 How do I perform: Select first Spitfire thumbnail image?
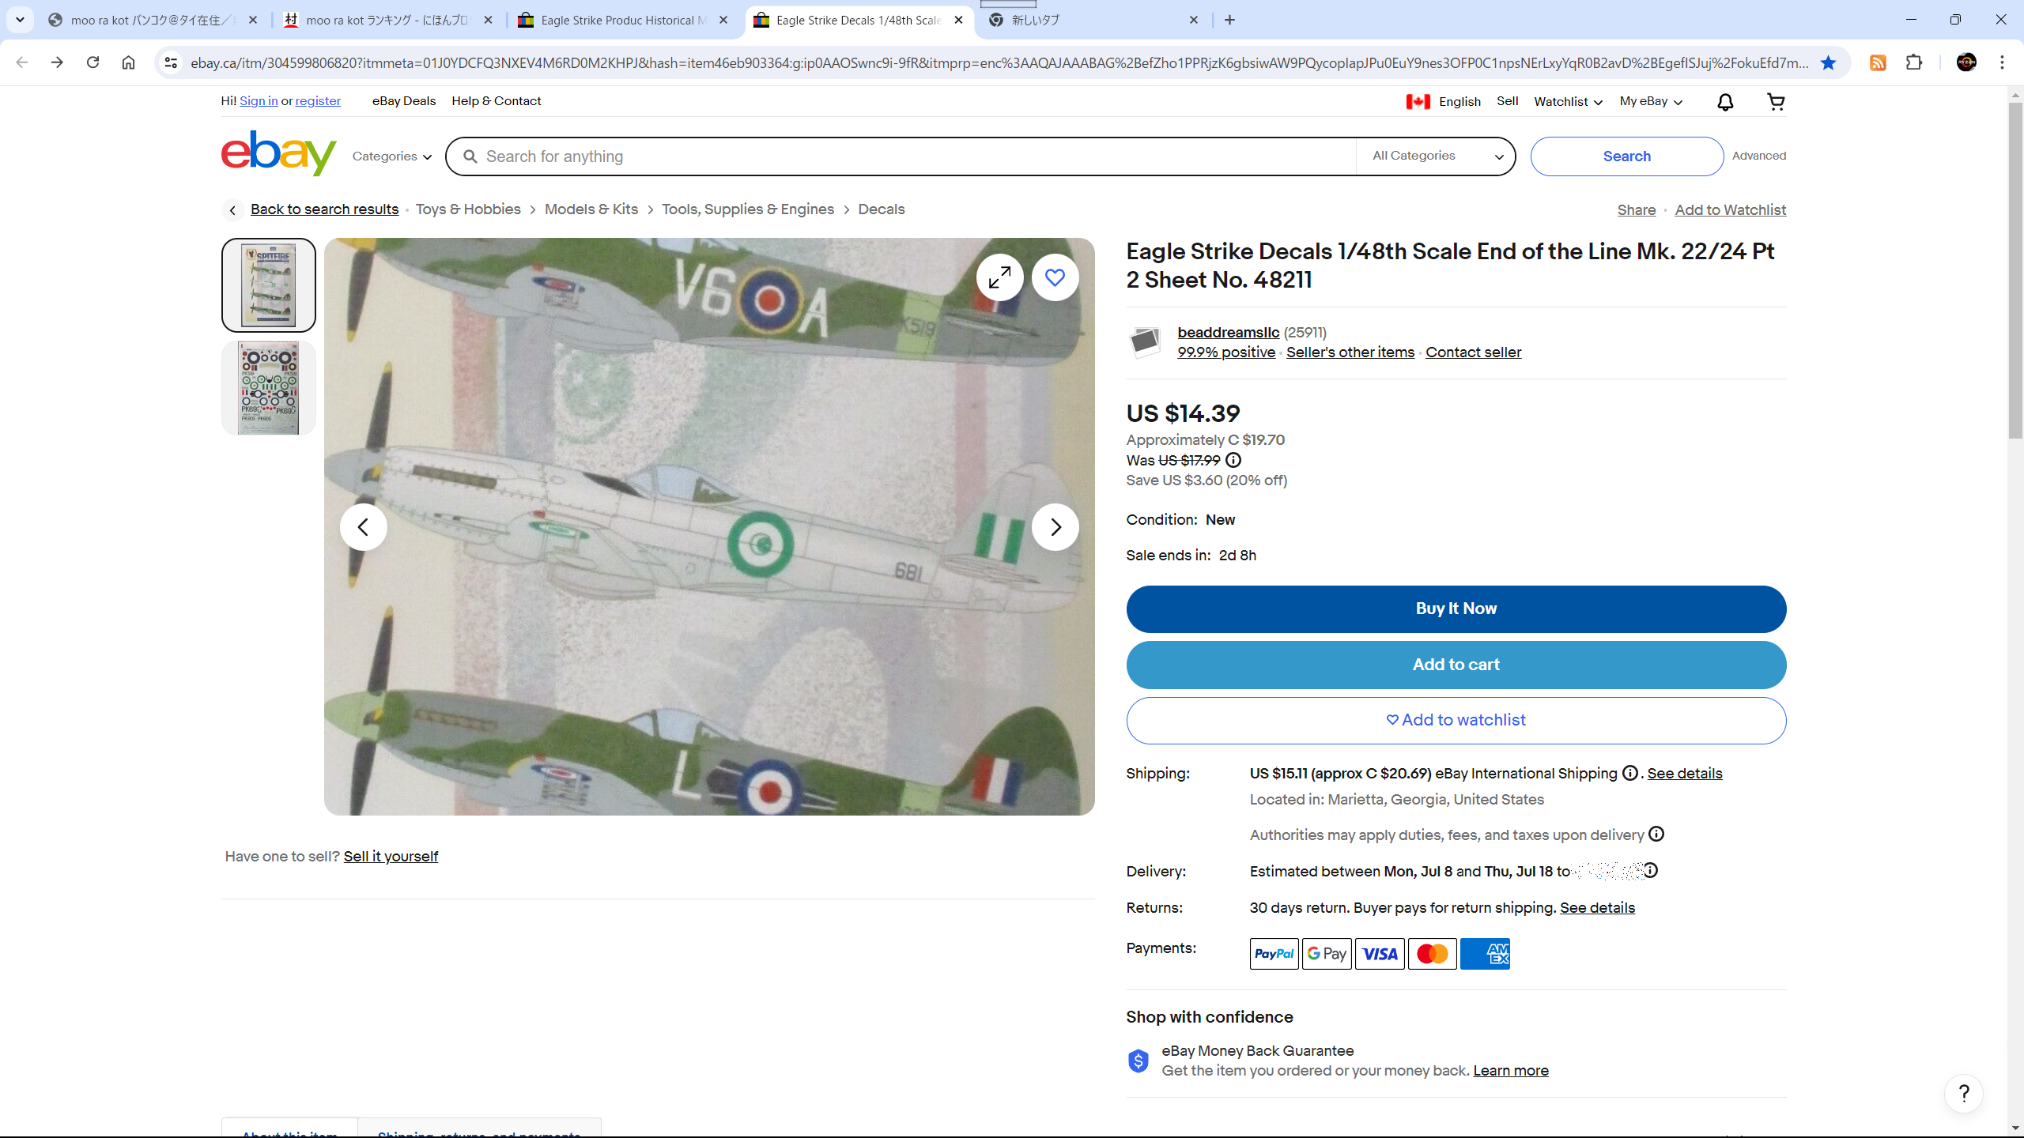pyautogui.click(x=269, y=285)
